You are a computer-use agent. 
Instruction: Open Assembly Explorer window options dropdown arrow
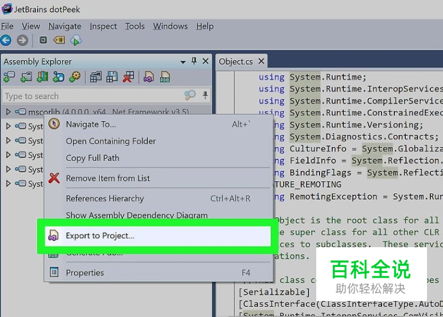183,62
